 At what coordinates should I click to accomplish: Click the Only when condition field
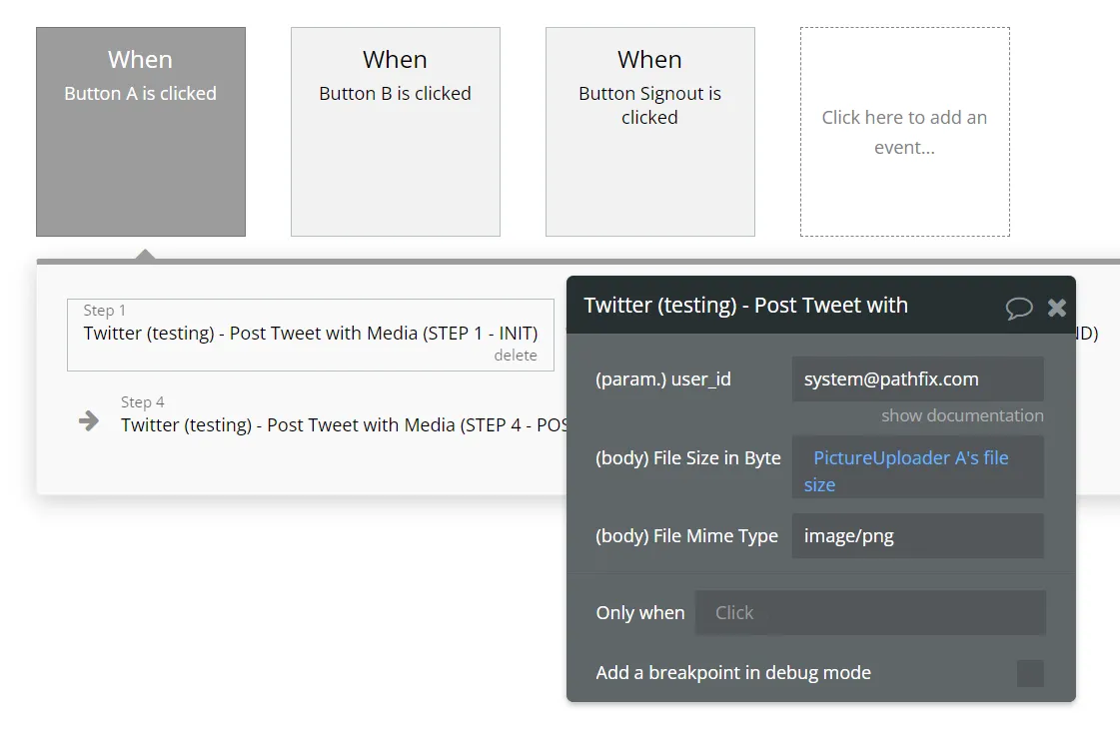coord(870,612)
